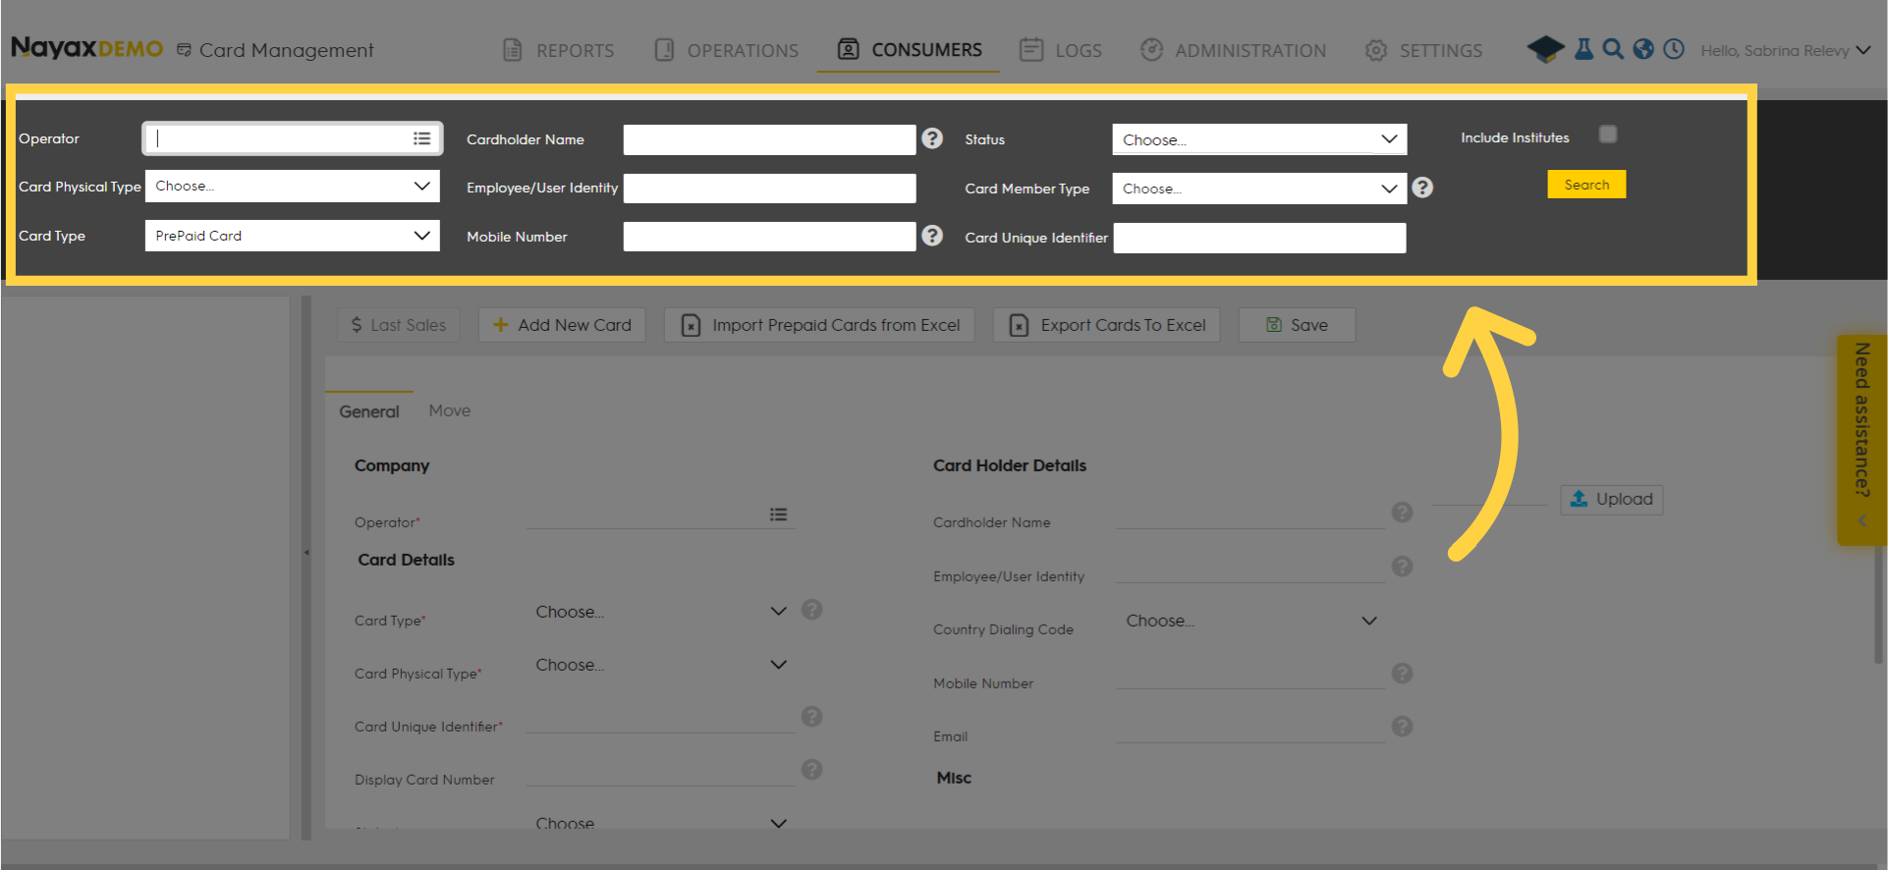Click the Card Unique Identifier search input

(1259, 238)
